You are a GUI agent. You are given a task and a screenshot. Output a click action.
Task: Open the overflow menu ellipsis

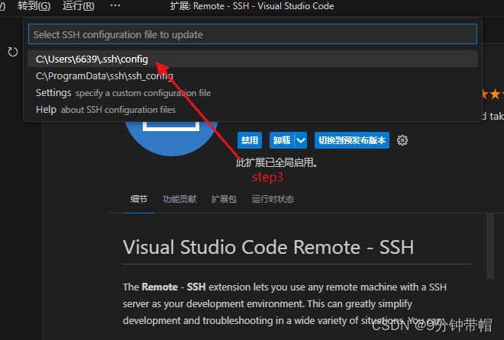coord(115,5)
